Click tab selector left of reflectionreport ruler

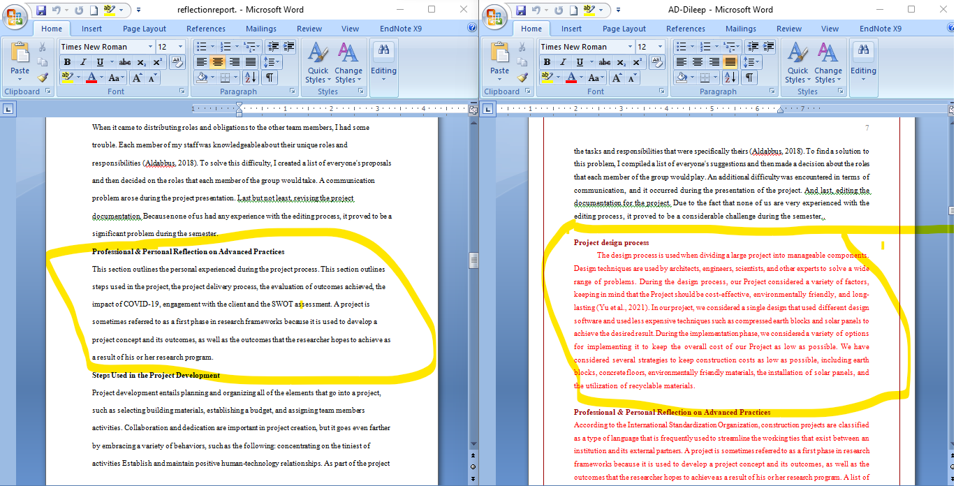pos(8,109)
